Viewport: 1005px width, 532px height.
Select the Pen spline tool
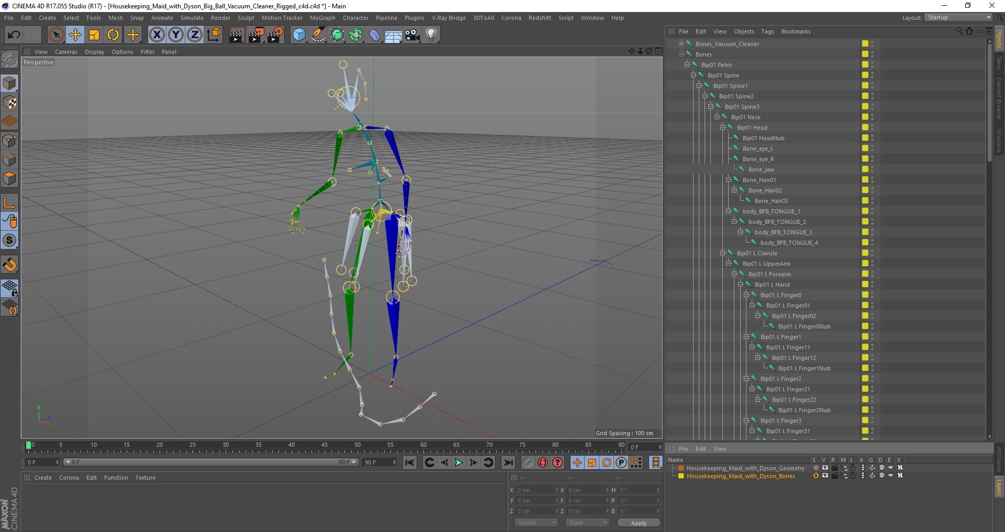point(318,35)
